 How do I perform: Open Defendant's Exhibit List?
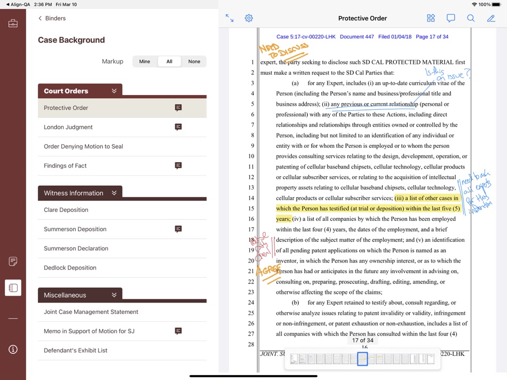tap(75, 350)
